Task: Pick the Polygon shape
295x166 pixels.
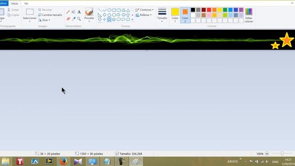Action: click(124, 10)
